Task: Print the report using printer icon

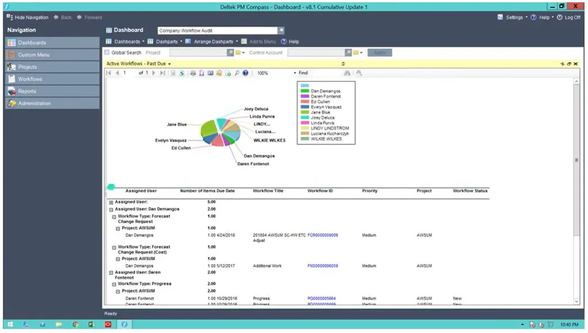Action: tap(193, 73)
